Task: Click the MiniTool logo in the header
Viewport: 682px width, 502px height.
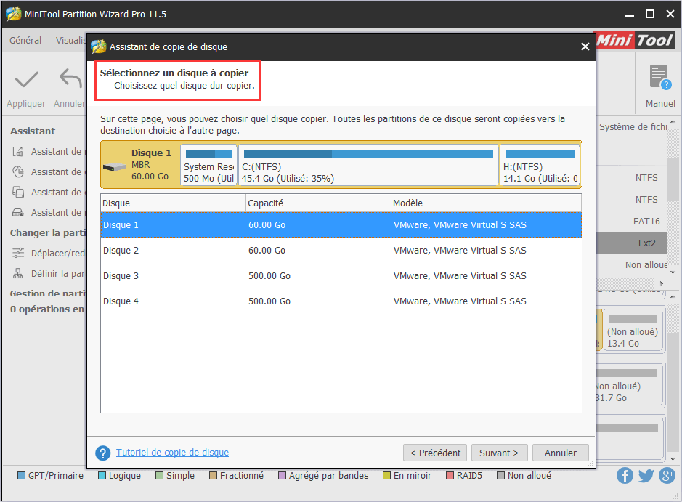Action: [x=635, y=41]
